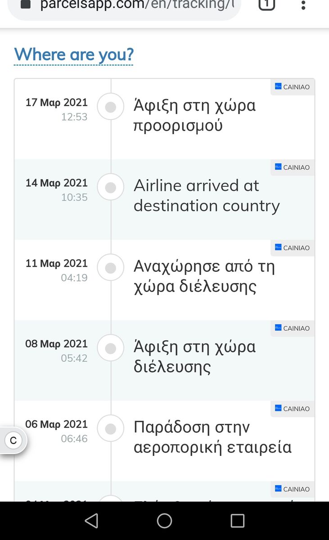The height and width of the screenshot is (540, 329).
Task: Select the 17 Mar 2021 timeline marker
Action: [x=111, y=107]
